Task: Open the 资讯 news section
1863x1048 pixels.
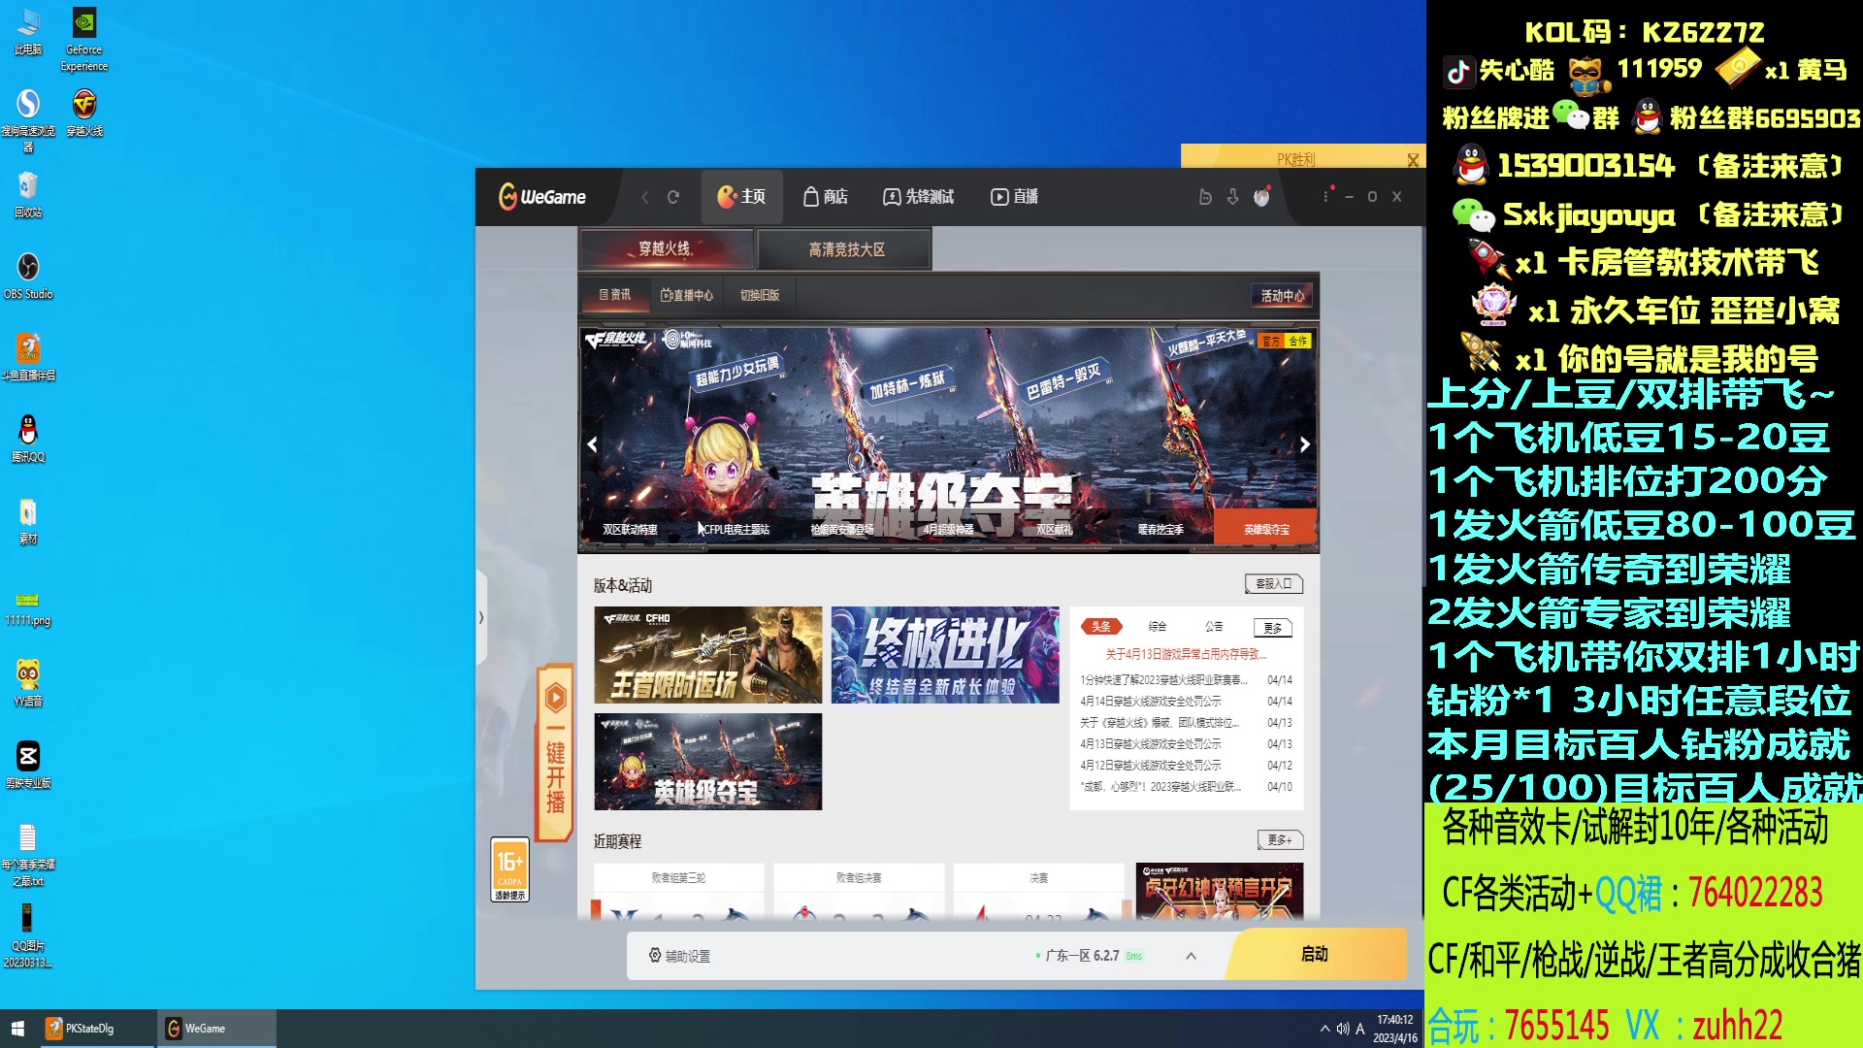Action: pos(614,295)
